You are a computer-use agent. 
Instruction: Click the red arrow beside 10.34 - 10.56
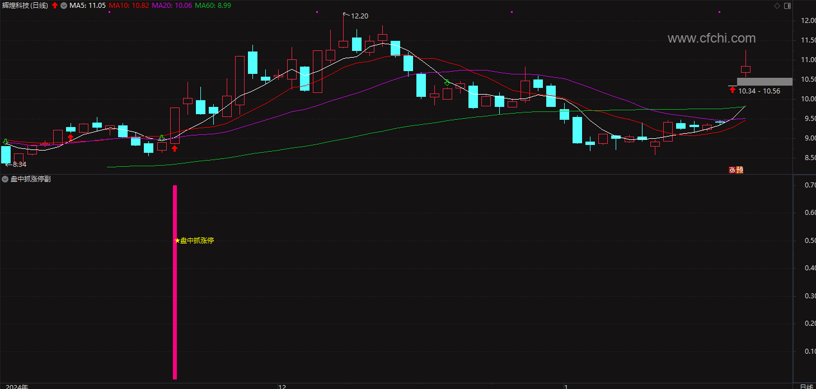[x=733, y=90]
